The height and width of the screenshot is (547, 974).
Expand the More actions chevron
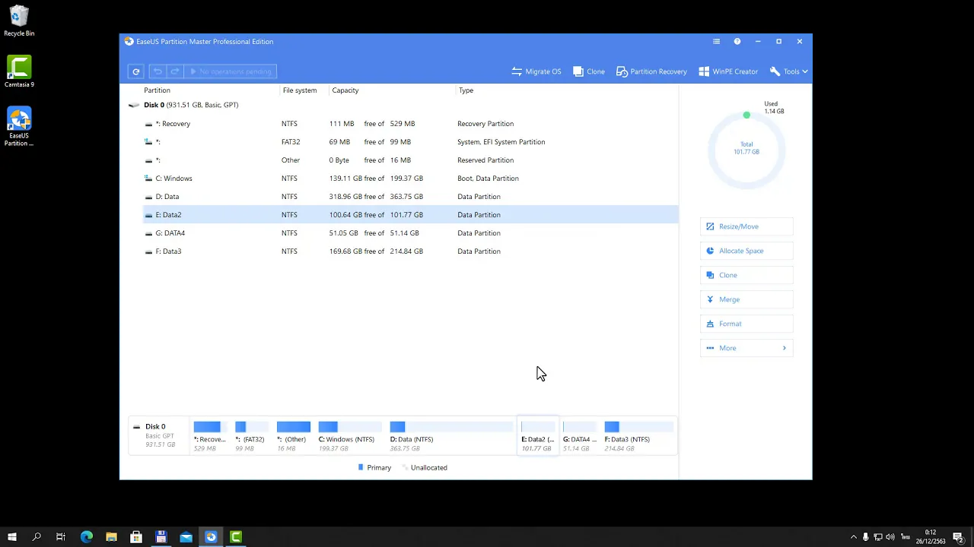point(784,348)
